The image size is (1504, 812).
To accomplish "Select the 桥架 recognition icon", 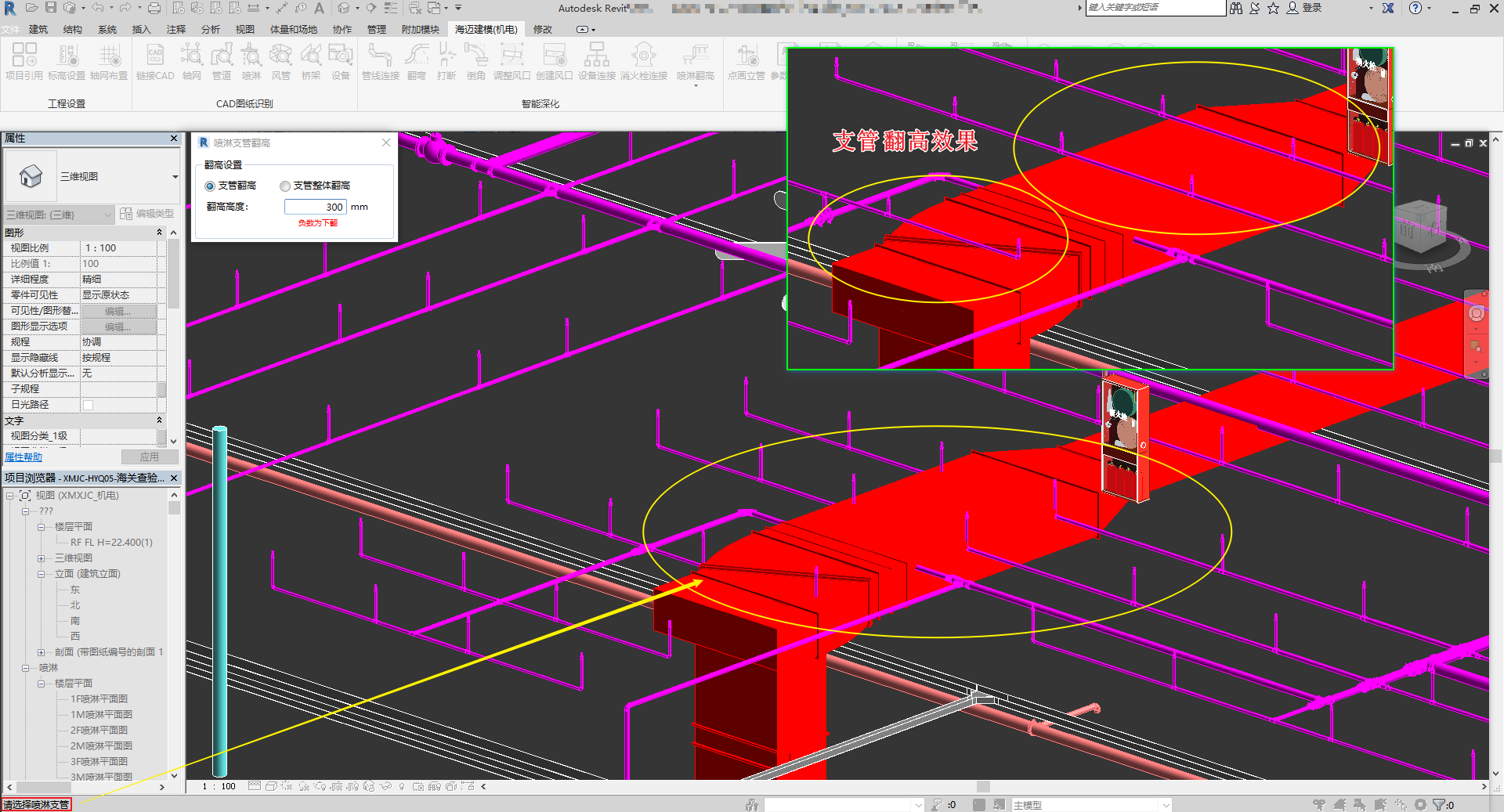I will pyautogui.click(x=311, y=61).
